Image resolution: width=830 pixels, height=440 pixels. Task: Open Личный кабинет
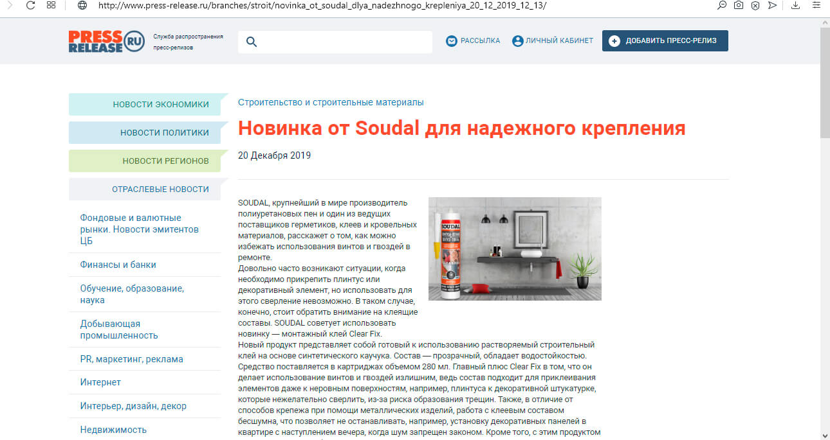coord(559,41)
